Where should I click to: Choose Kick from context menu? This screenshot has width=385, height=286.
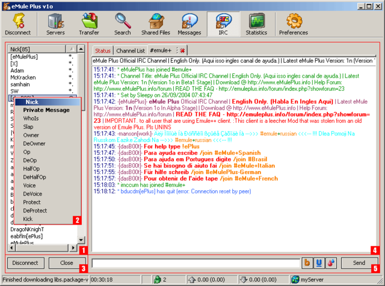28,219
